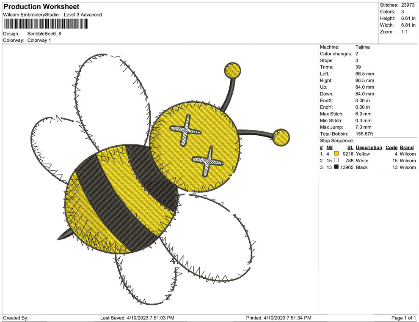
Task: Click the Production Worksheet title
Action: 41,6
